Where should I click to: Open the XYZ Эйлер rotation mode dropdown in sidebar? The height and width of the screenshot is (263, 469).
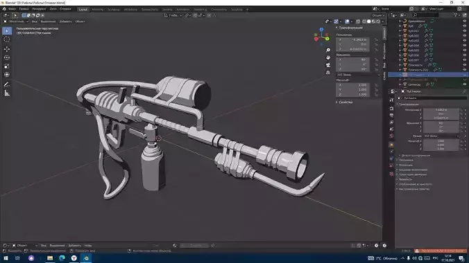pos(358,75)
